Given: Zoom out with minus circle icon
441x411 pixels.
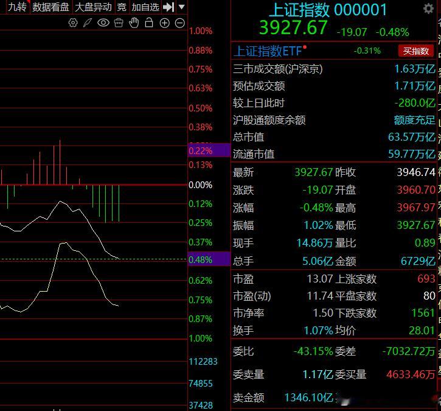Looking at the screenshot, I should click(x=179, y=23).
